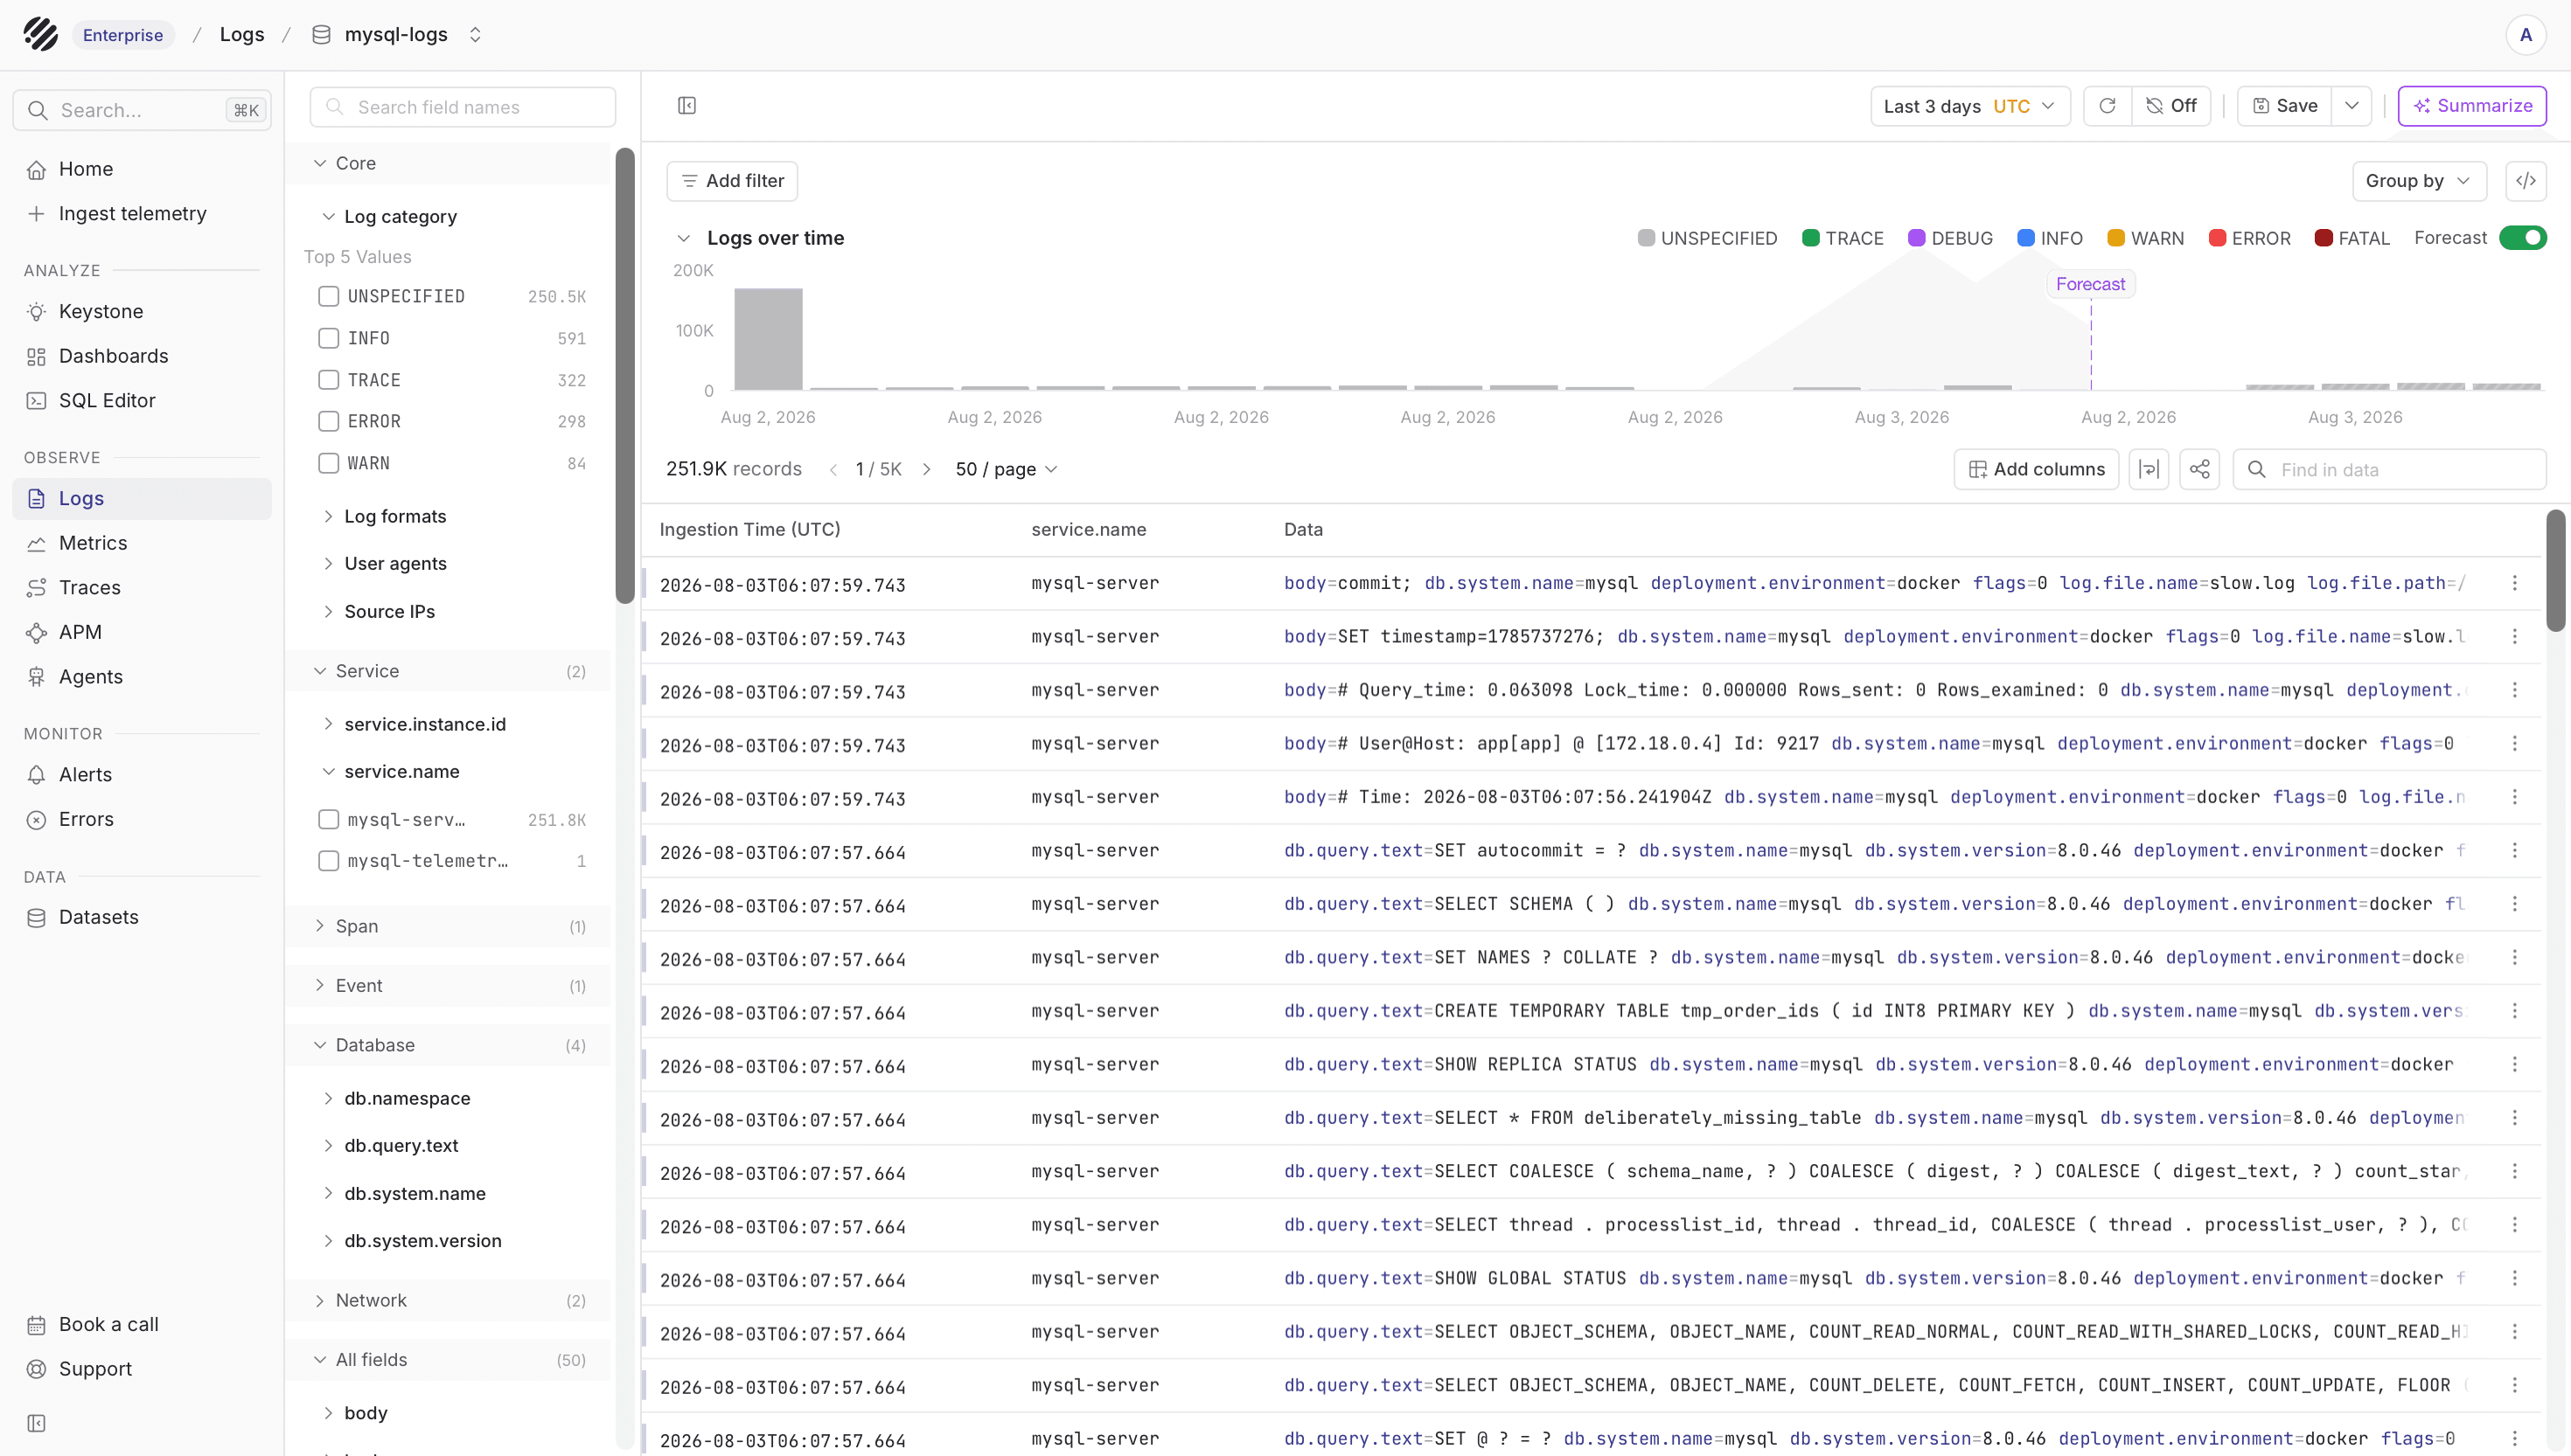2571x1456 pixels.
Task: Save the current query
Action: click(x=2285, y=106)
